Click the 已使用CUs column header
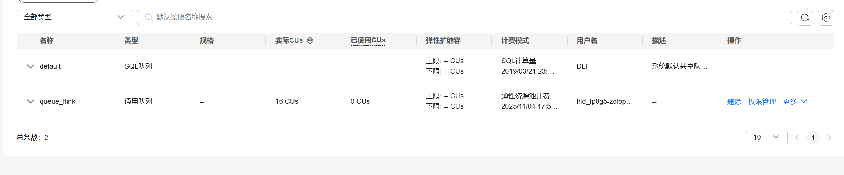The image size is (844, 175). tap(368, 40)
